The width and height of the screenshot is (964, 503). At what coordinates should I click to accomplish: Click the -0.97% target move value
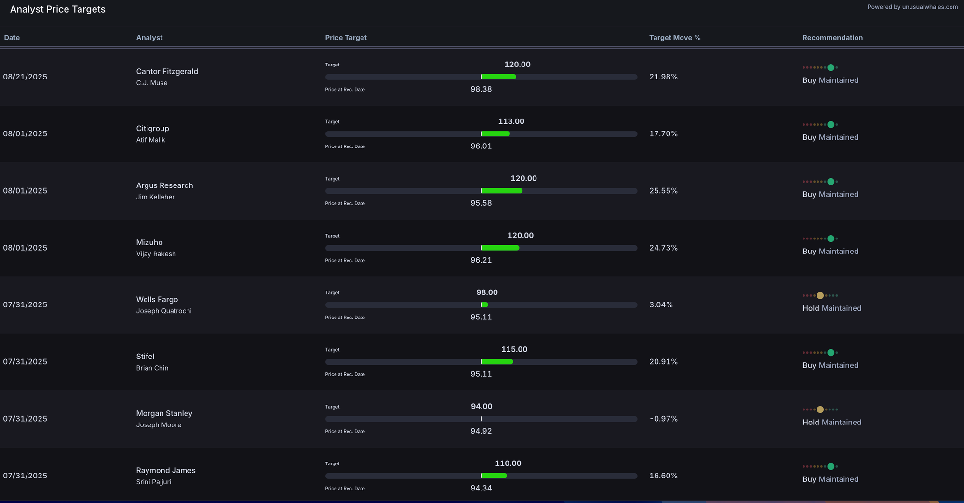pyautogui.click(x=663, y=419)
